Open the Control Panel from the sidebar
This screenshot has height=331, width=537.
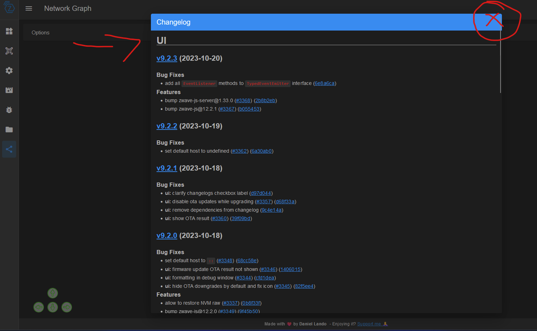click(9, 31)
